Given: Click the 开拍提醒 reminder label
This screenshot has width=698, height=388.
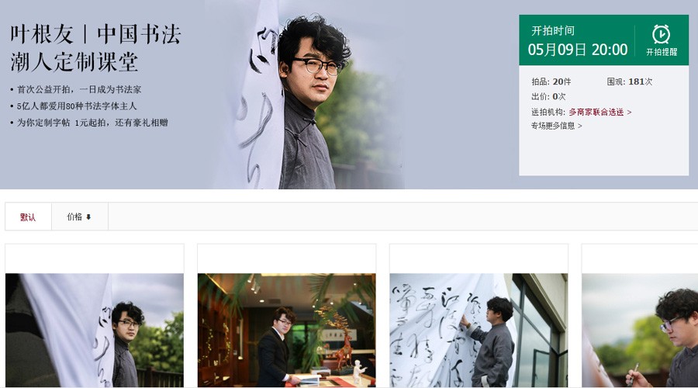Looking at the screenshot, I should coord(662,52).
